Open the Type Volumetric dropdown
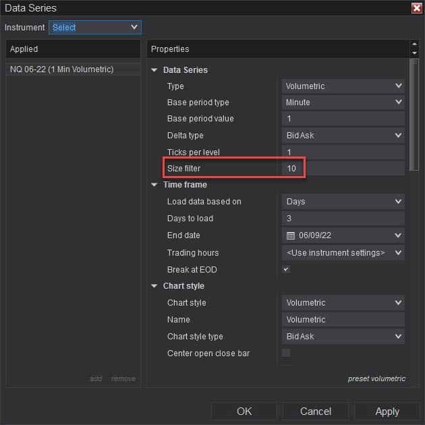425x425 pixels. (x=343, y=86)
